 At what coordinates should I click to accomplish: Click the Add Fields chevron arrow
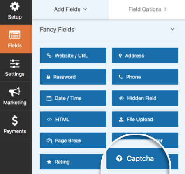(85, 9)
